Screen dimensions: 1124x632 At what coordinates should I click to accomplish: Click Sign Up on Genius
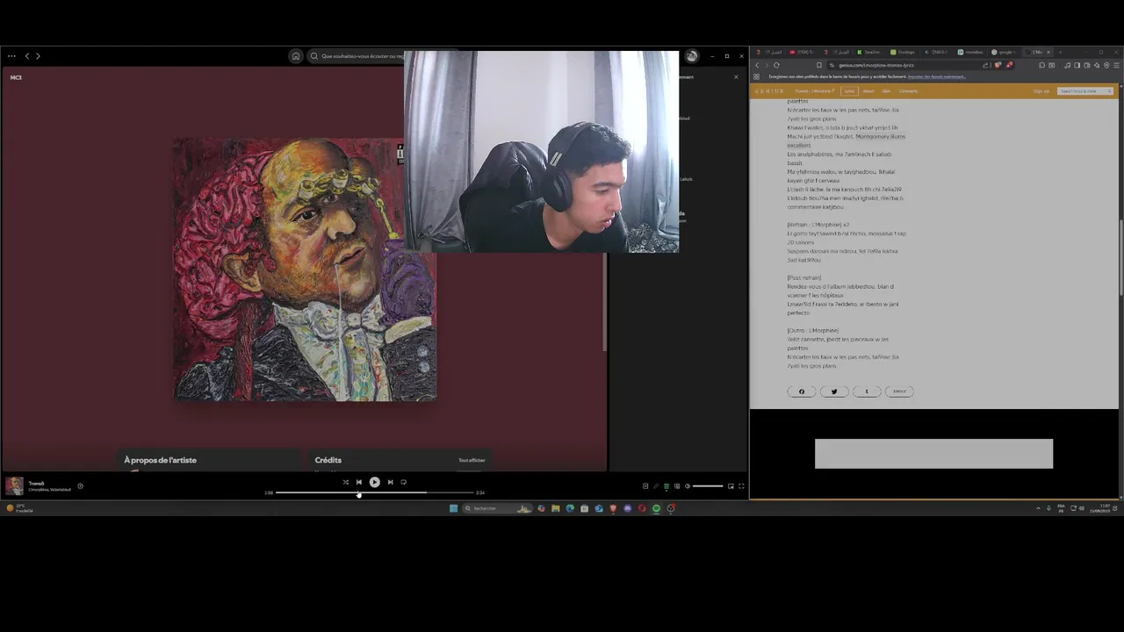(1041, 90)
